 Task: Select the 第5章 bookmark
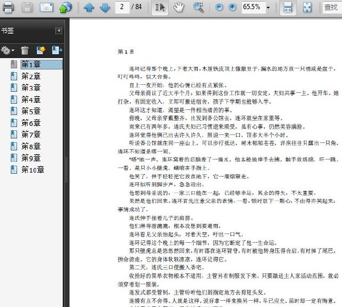[31, 111]
